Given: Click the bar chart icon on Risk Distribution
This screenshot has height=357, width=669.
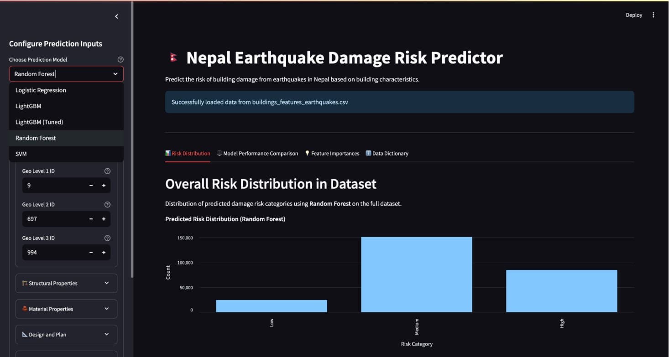Looking at the screenshot, I should (x=168, y=153).
